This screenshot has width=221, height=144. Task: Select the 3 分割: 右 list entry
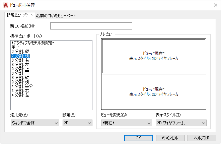[x=20, y=60]
